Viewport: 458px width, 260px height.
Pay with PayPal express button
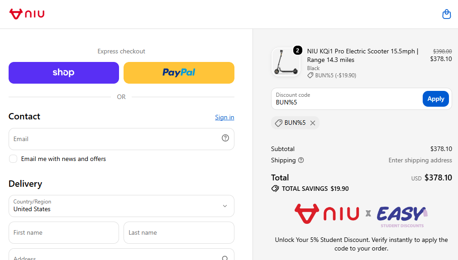point(179,73)
